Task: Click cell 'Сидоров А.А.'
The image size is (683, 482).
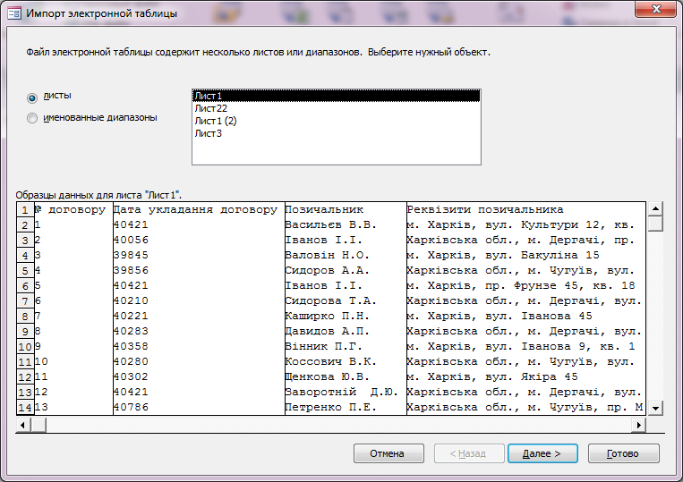Action: click(x=346, y=271)
